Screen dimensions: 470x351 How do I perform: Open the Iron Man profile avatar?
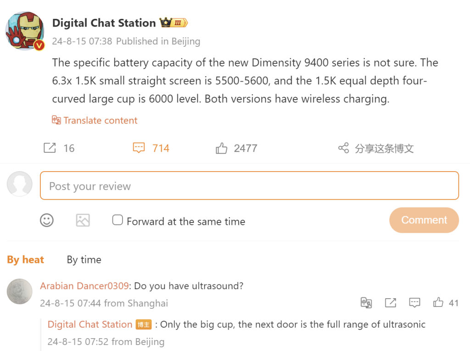pos(25,31)
